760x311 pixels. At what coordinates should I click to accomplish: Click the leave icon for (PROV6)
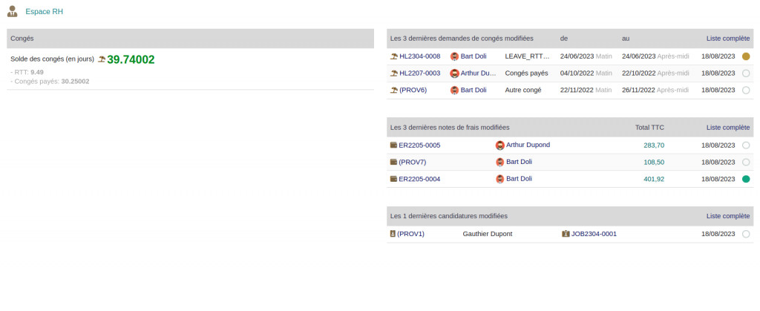point(394,90)
